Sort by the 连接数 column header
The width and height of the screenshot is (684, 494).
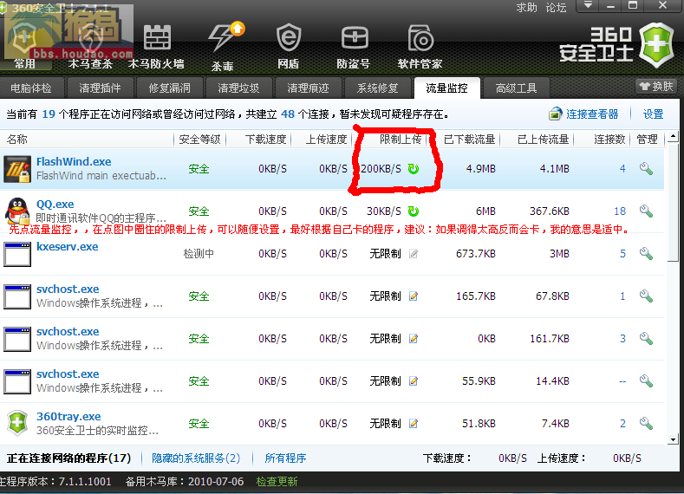click(609, 139)
